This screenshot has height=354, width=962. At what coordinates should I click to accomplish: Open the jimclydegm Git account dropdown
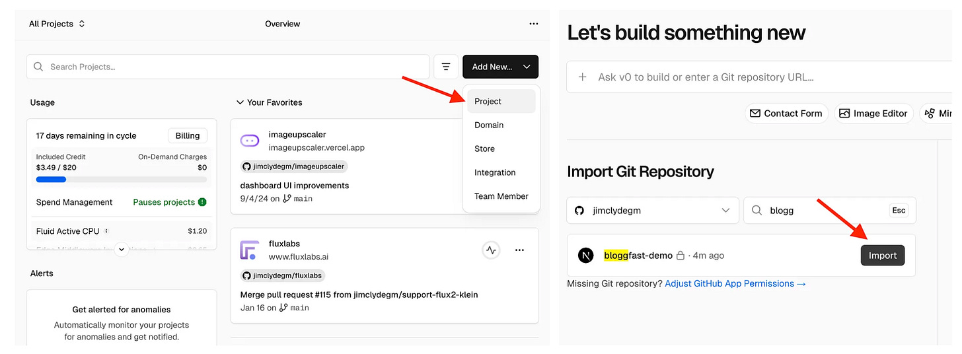[652, 211]
